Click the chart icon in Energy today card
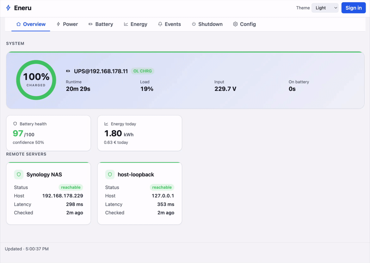Image resolution: width=370 pixels, height=263 pixels. (106, 124)
